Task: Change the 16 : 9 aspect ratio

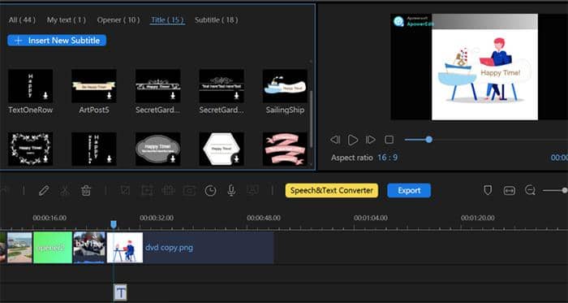Action: pos(387,158)
